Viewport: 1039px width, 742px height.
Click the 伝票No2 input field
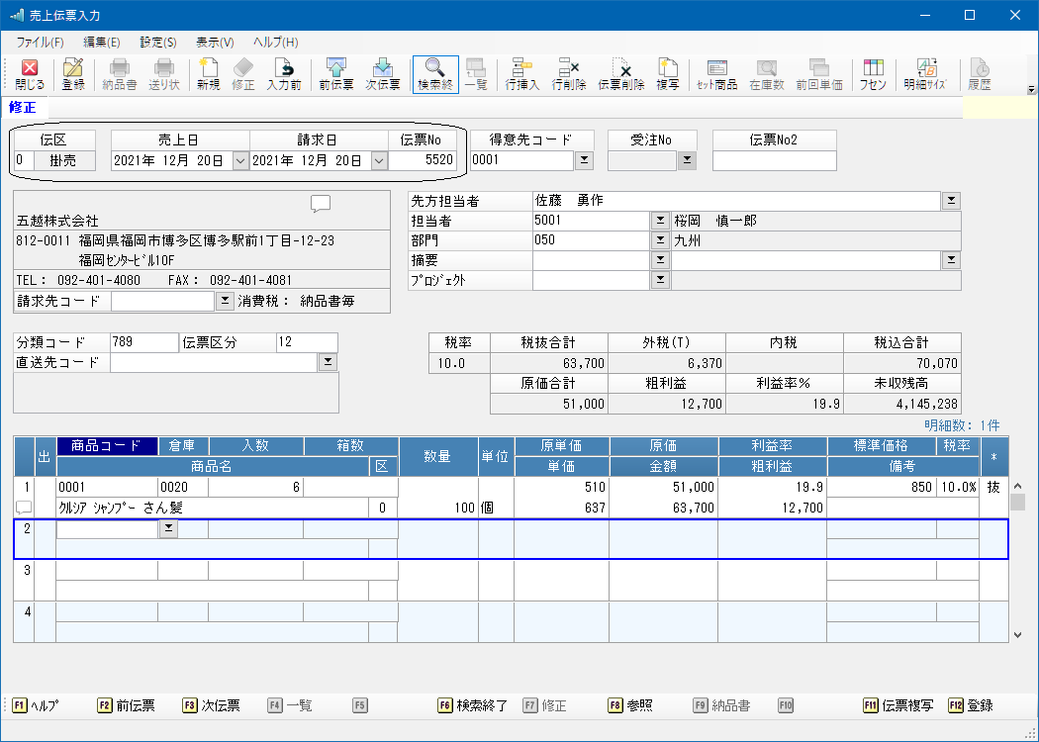point(774,160)
